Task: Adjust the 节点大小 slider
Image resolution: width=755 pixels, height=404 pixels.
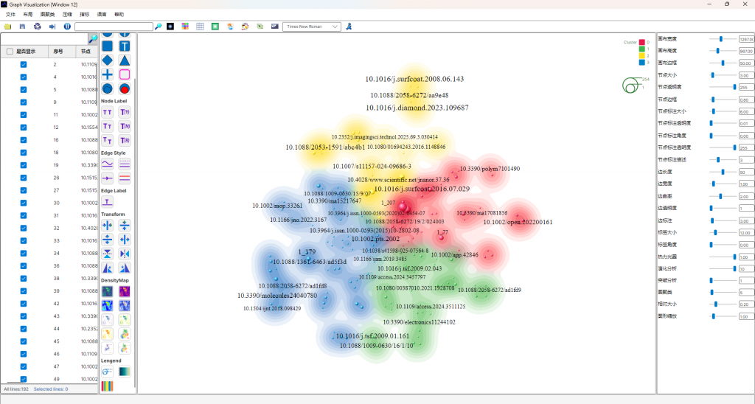Action: [713, 75]
